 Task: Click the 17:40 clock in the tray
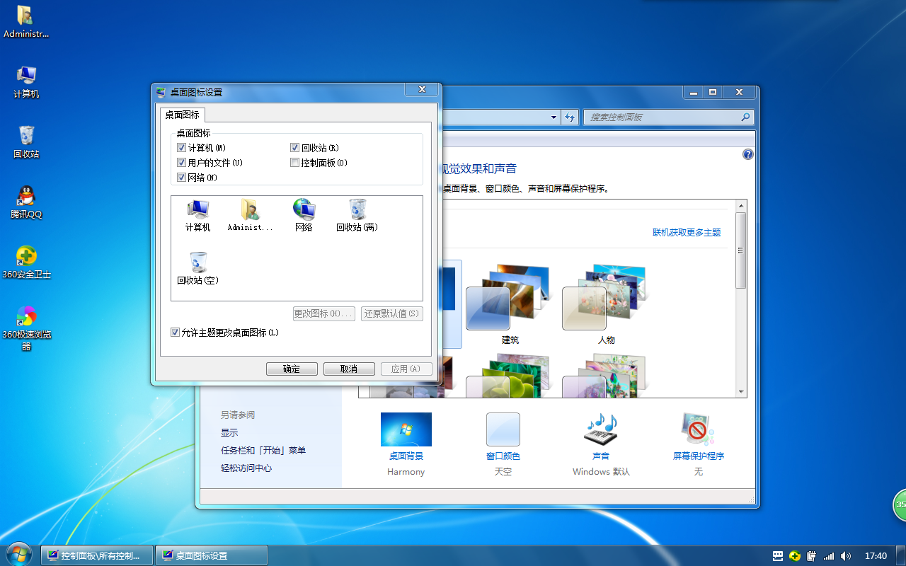click(x=876, y=556)
